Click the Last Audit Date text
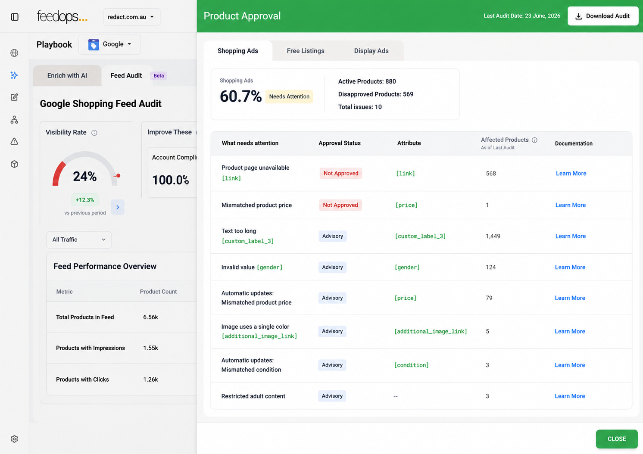Image resolution: width=643 pixels, height=454 pixels. click(x=522, y=16)
